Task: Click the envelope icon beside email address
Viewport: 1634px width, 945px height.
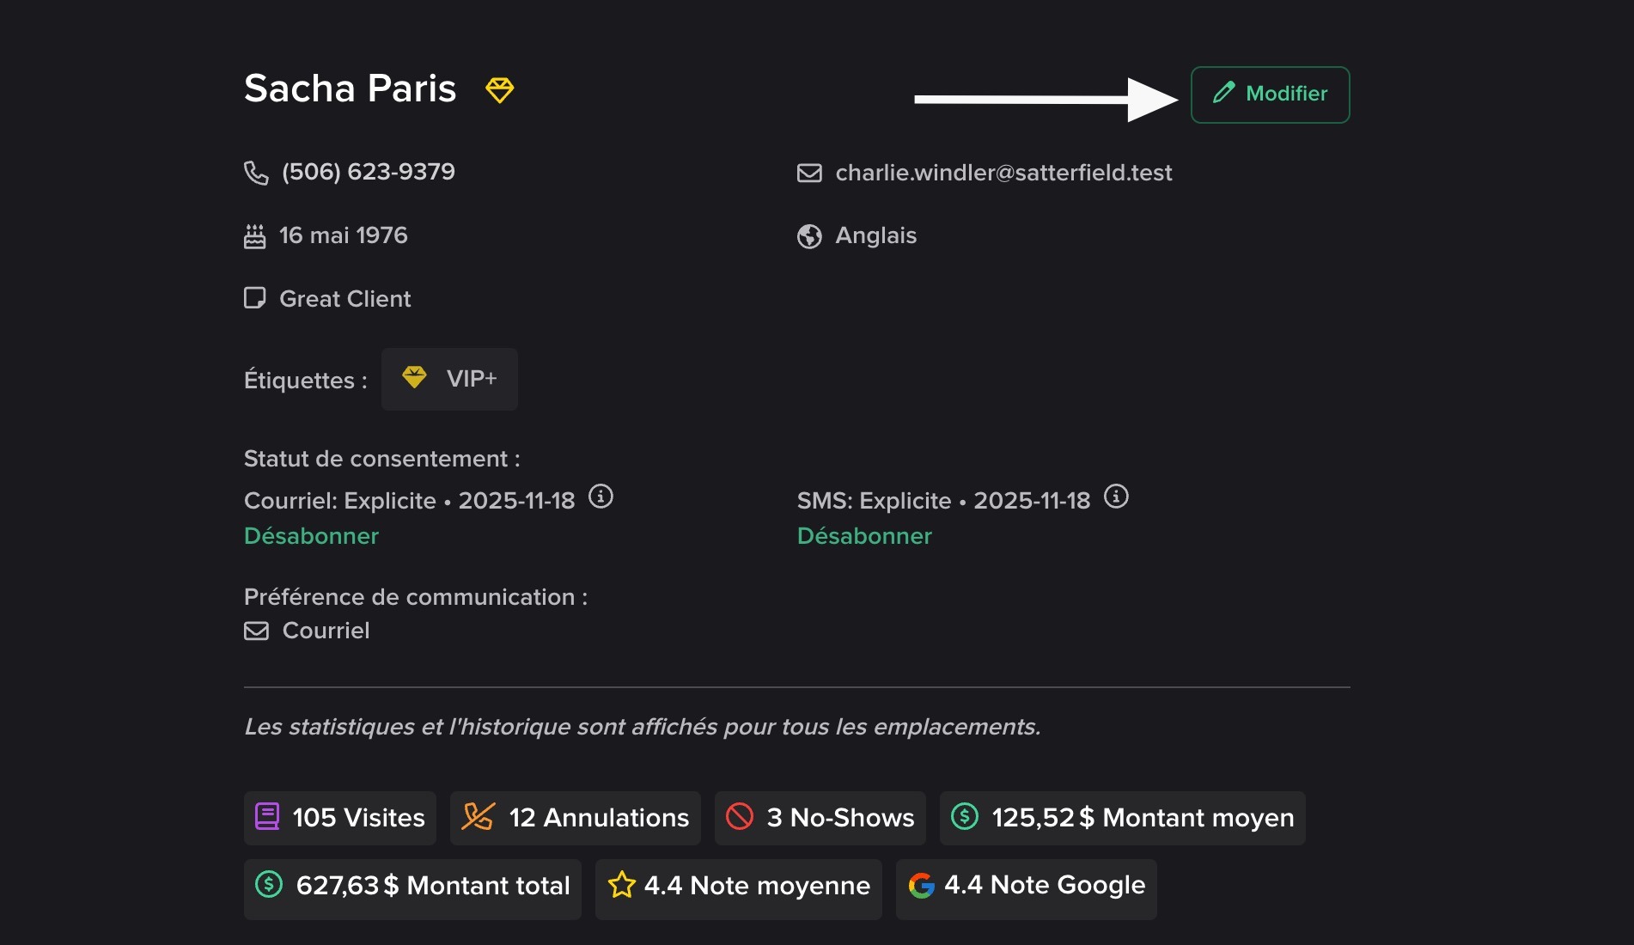Action: [809, 174]
